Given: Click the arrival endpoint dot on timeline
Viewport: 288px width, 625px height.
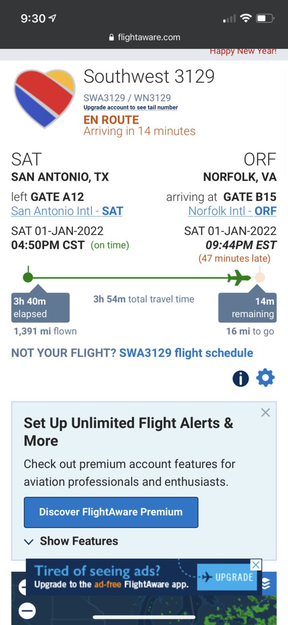Looking at the screenshot, I should (x=260, y=278).
